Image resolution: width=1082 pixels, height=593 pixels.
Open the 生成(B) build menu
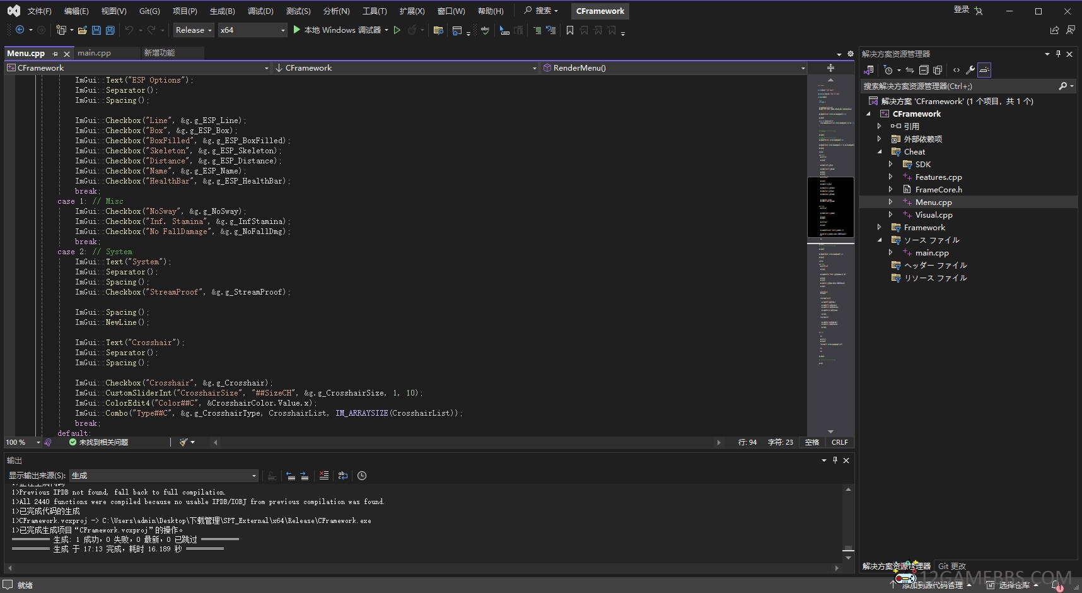tap(222, 11)
